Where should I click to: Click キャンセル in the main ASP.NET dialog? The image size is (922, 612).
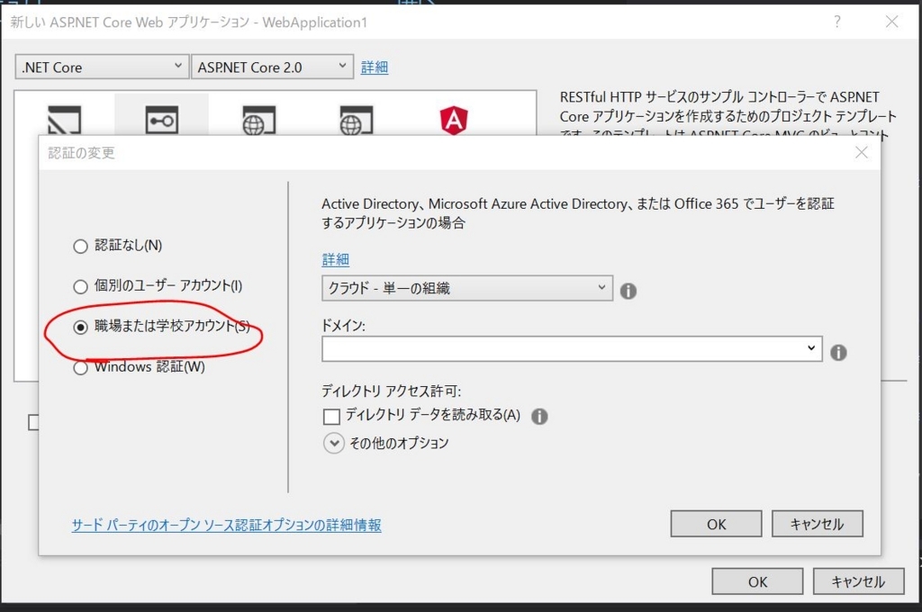point(858,581)
